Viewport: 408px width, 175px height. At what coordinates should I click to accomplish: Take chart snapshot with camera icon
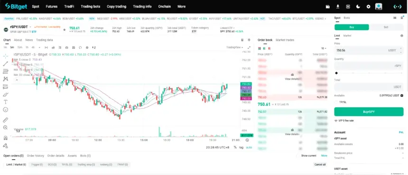67,47
